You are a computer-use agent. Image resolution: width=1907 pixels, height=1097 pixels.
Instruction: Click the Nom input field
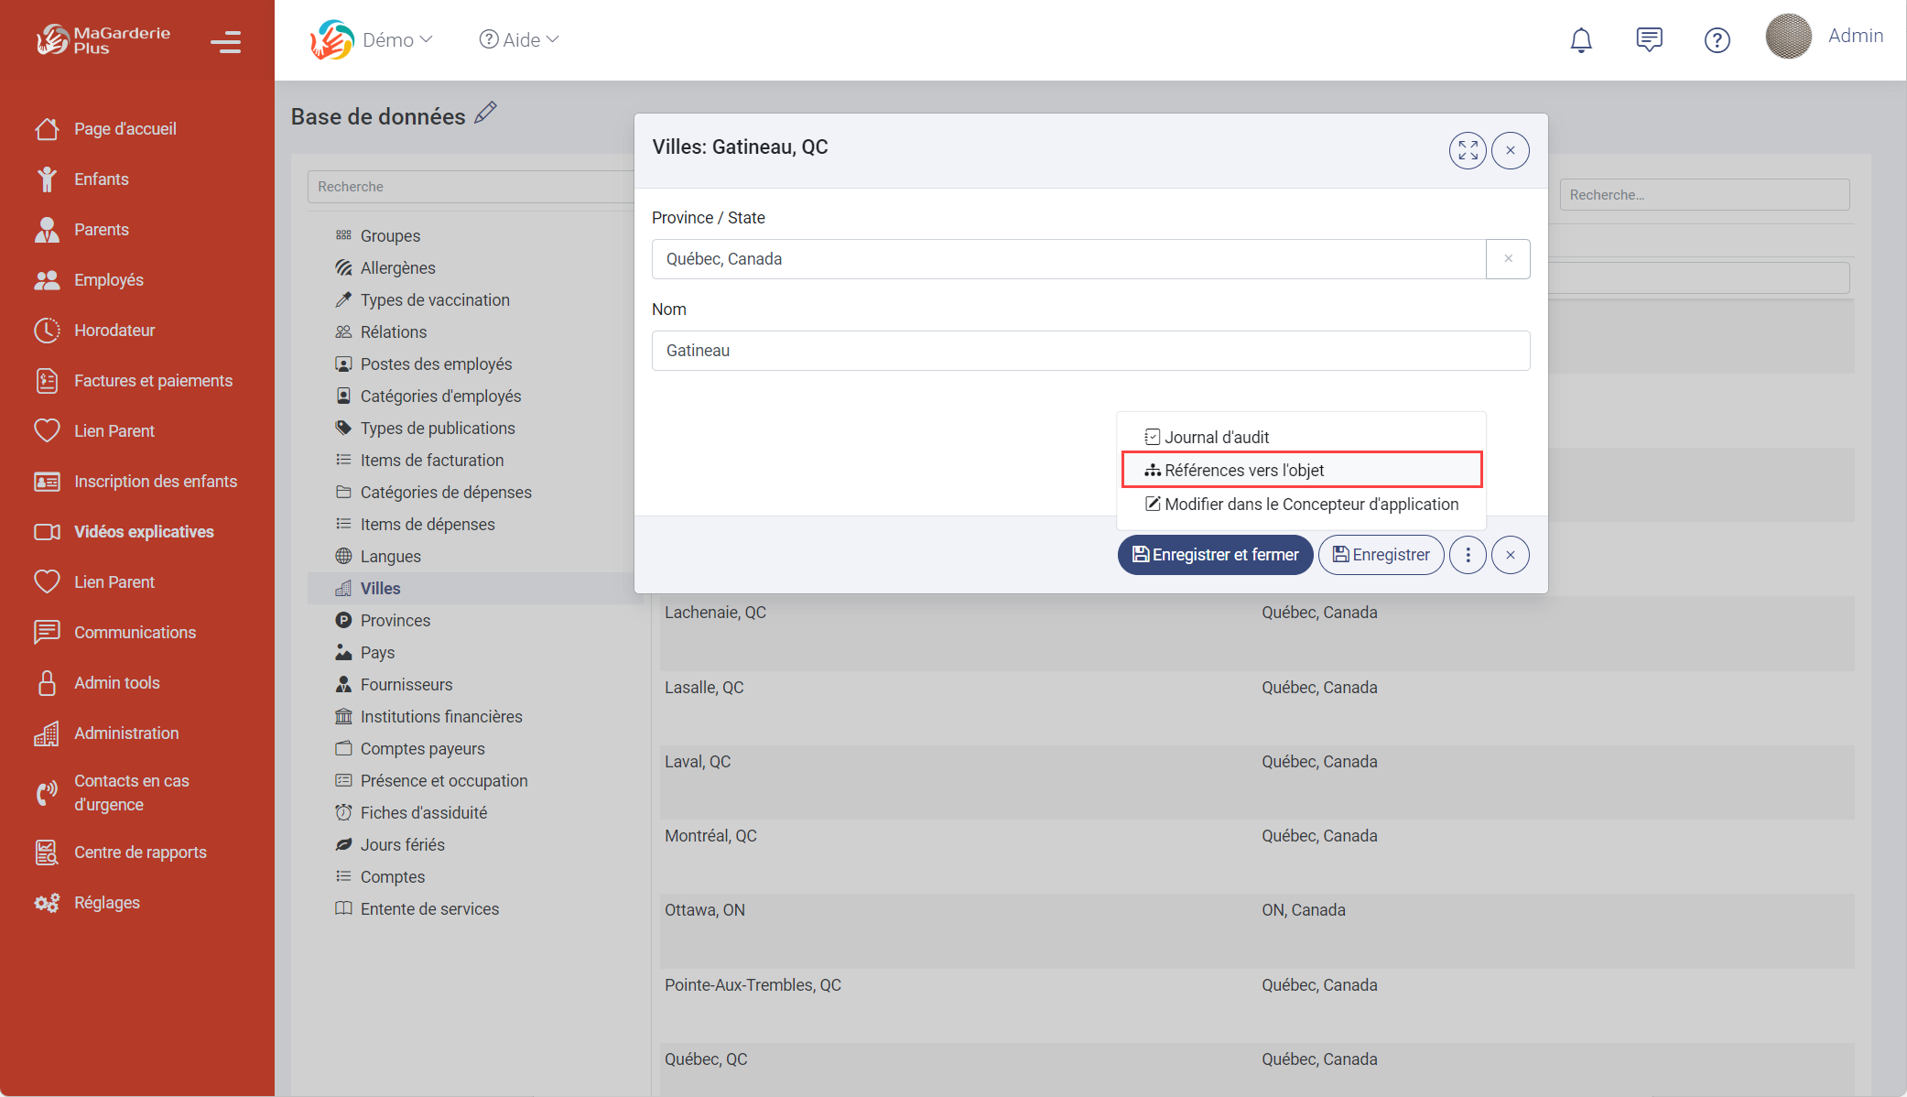[x=1089, y=351]
